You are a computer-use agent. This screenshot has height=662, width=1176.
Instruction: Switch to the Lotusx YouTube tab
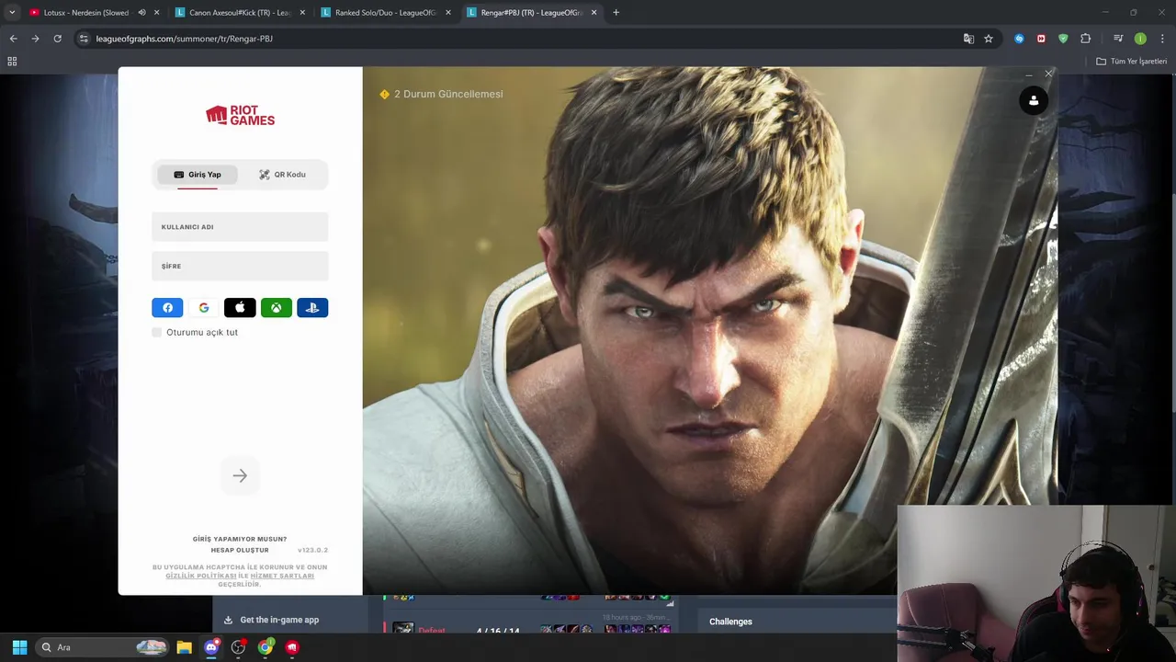(x=85, y=13)
